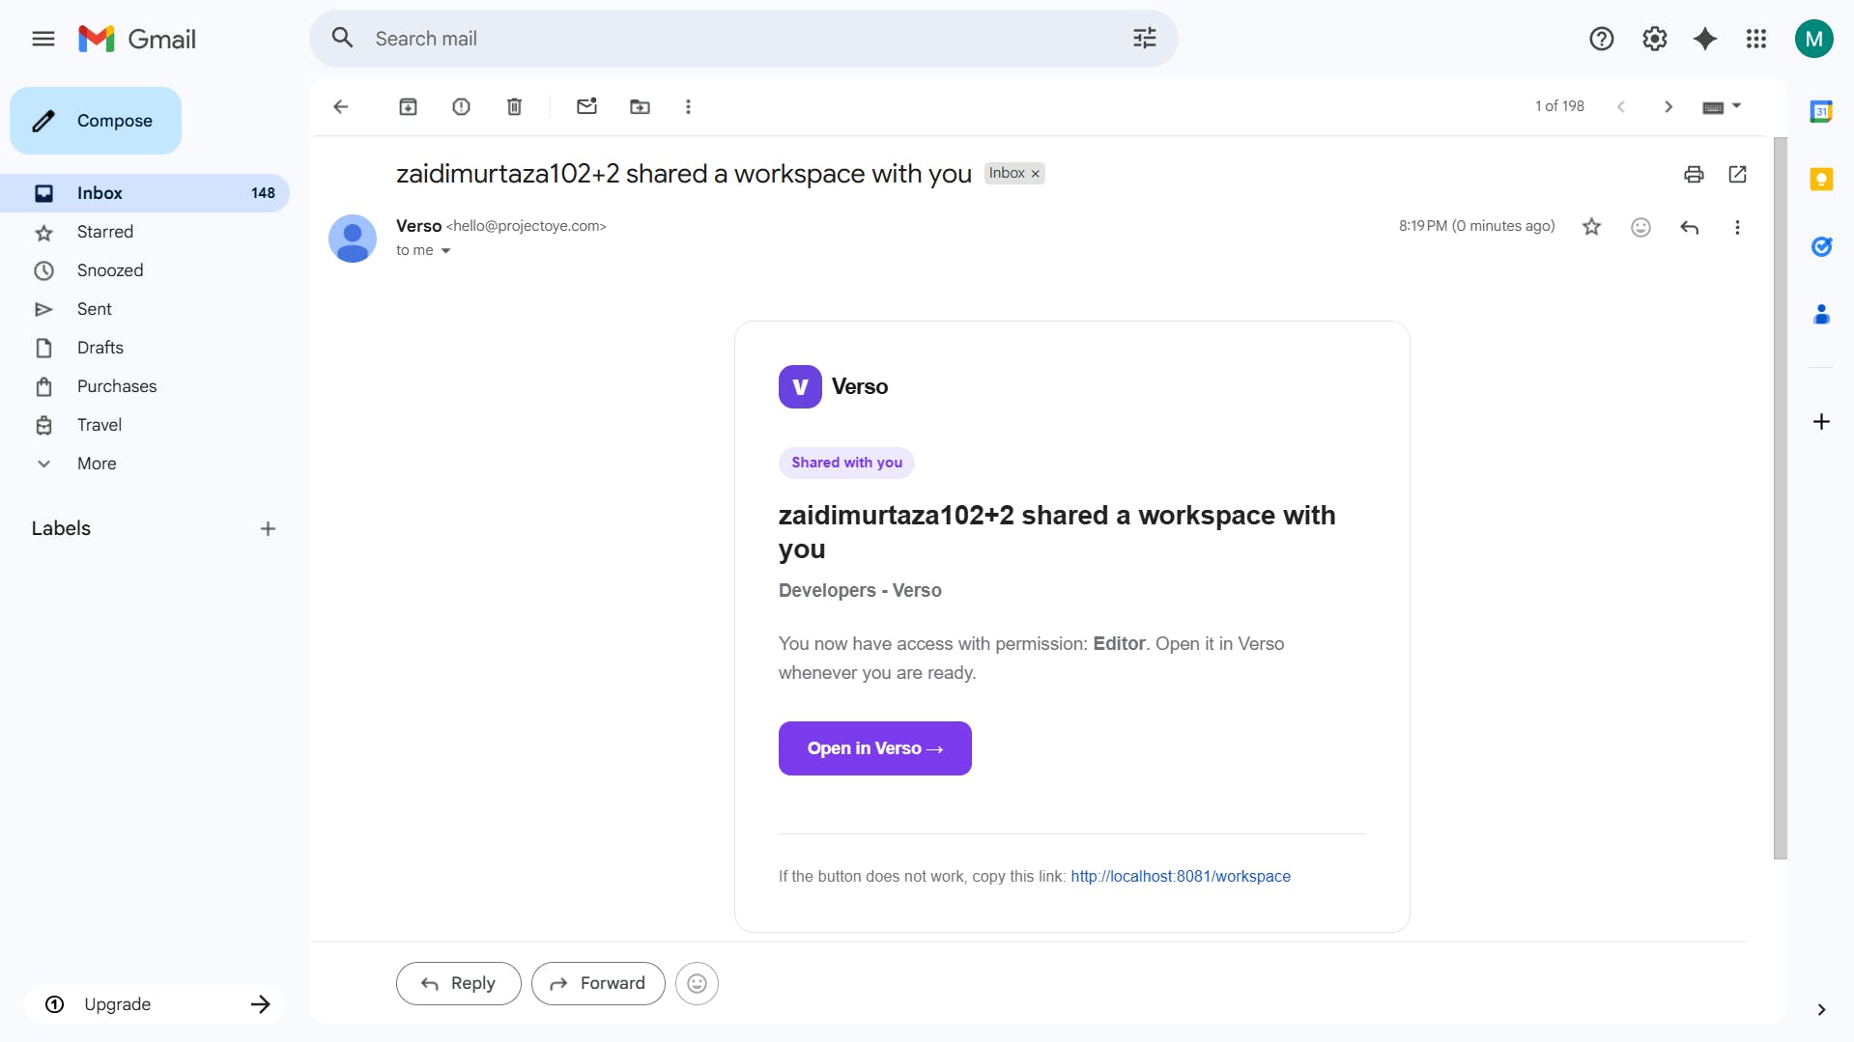Click the 'Shared with you' badge
Image resolution: width=1854 pixels, height=1042 pixels.
point(846,463)
